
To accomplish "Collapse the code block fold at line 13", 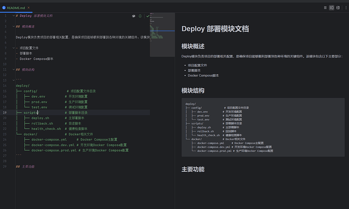I will 13,80.
